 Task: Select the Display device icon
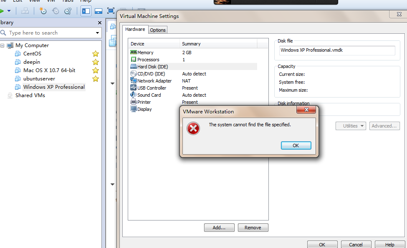(x=134, y=109)
